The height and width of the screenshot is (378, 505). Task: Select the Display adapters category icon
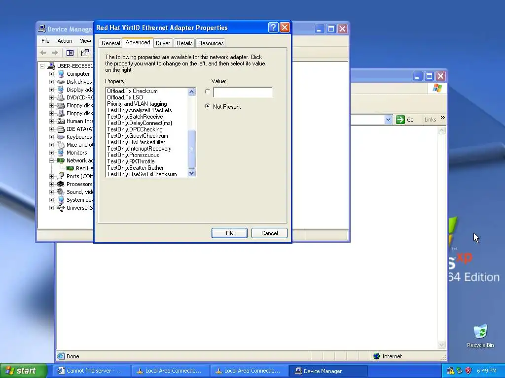click(61, 90)
